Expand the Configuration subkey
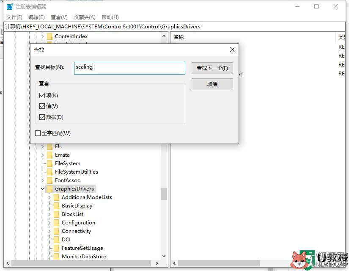This screenshot has height=271, width=349. click(x=49, y=223)
